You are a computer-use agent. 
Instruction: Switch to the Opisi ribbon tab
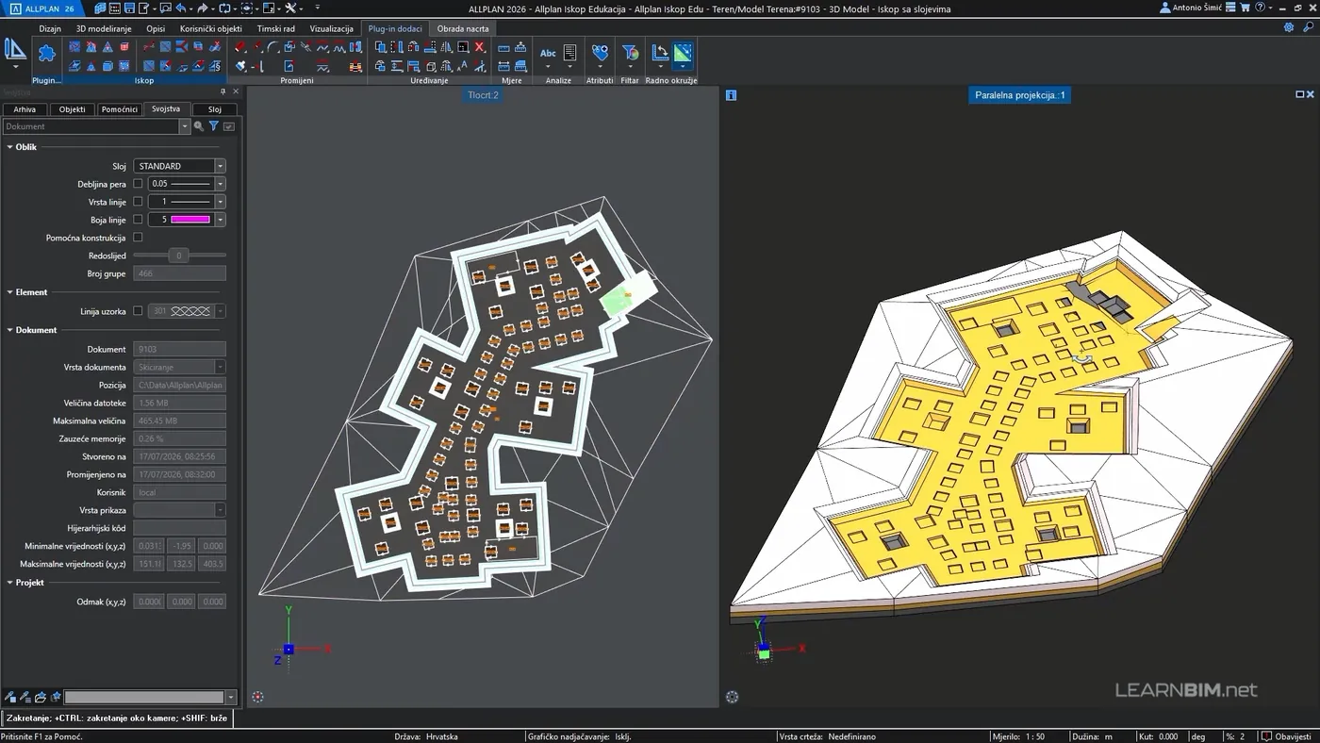point(156,28)
